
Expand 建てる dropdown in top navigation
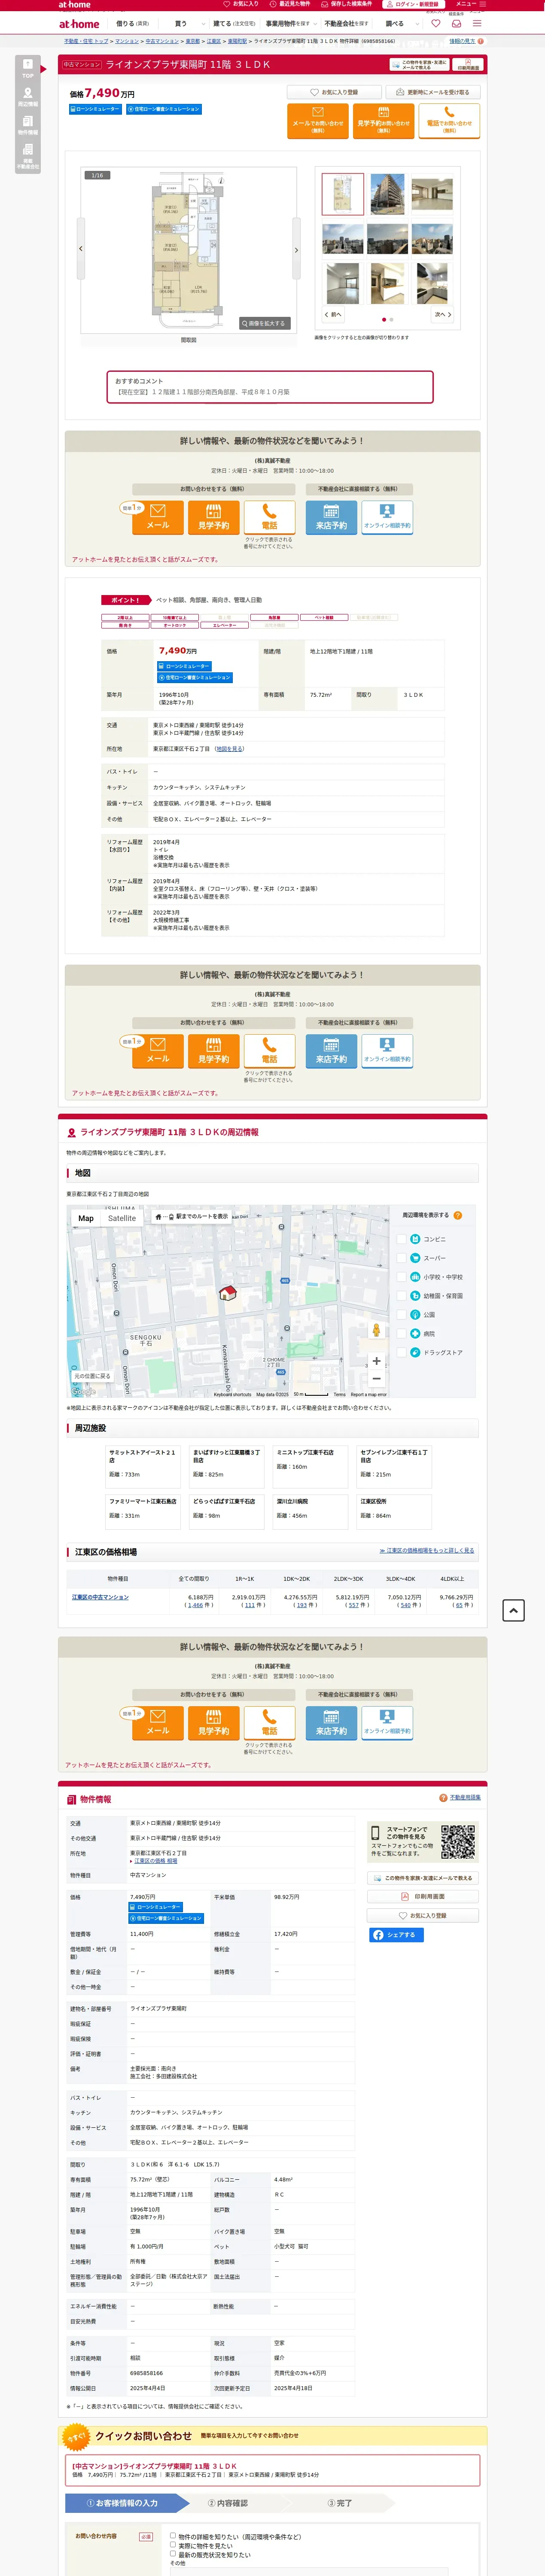click(234, 23)
